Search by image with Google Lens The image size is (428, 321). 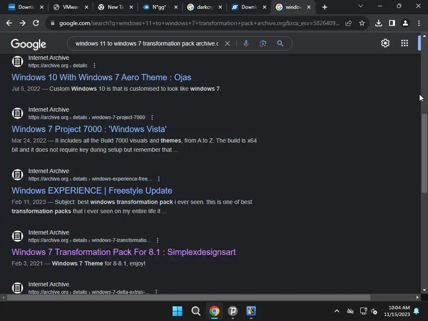263,43
